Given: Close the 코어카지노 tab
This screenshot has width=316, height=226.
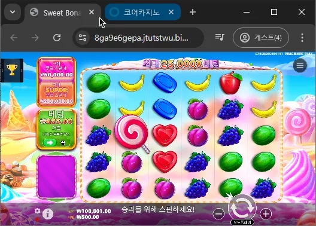Looking at the screenshot, I should click(171, 13).
